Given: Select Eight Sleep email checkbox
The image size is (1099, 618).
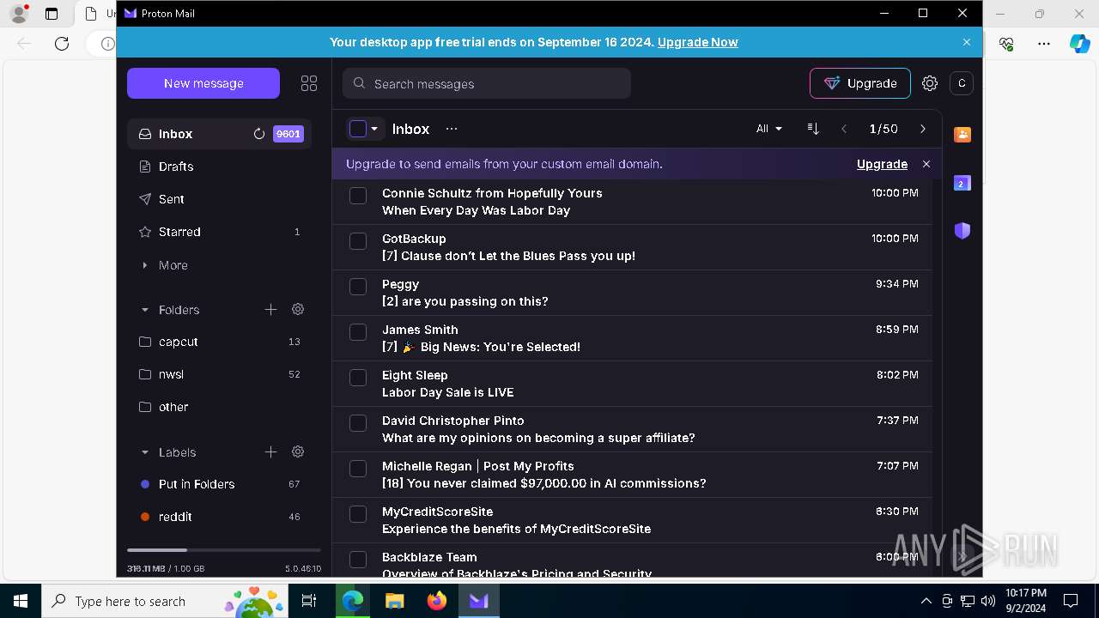Looking at the screenshot, I should (x=358, y=378).
